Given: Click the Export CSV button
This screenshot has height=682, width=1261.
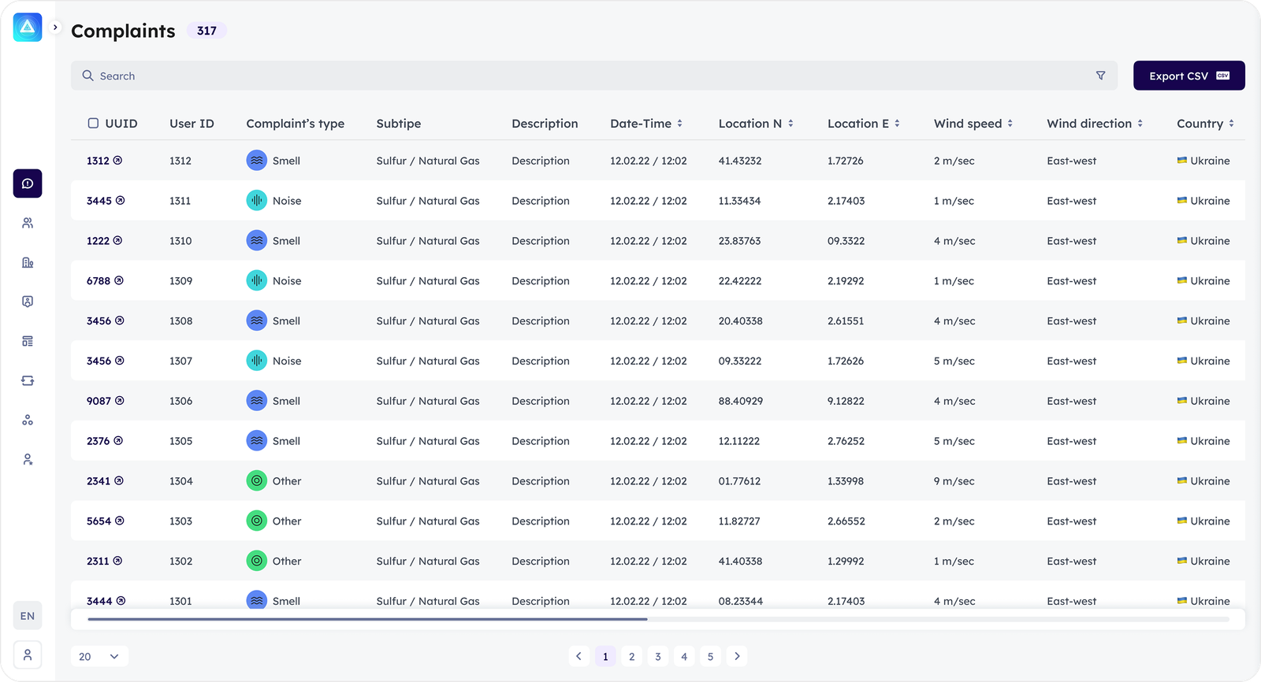Looking at the screenshot, I should (1188, 76).
